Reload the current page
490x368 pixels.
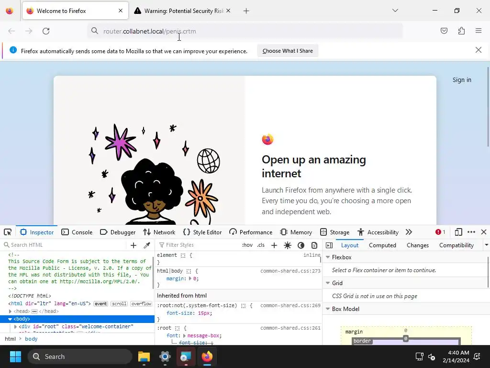coord(46,31)
